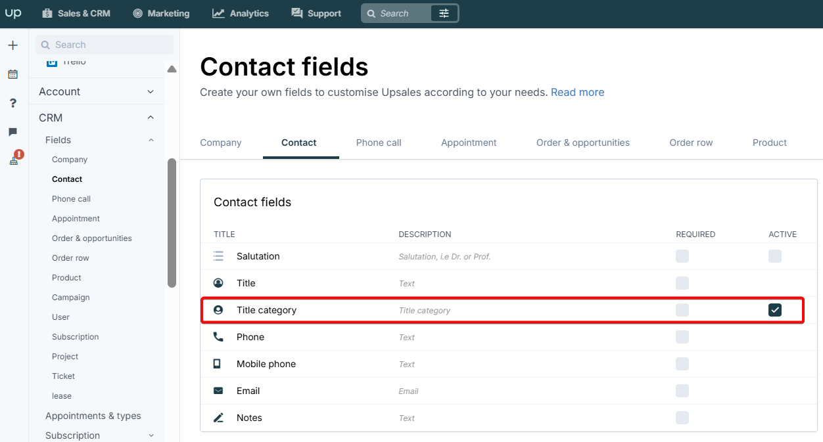Switch to the Phone call tab
Screen dimensions: 823x442
click(x=379, y=143)
